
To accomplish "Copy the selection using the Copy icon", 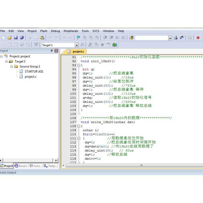I will click(36, 38).
